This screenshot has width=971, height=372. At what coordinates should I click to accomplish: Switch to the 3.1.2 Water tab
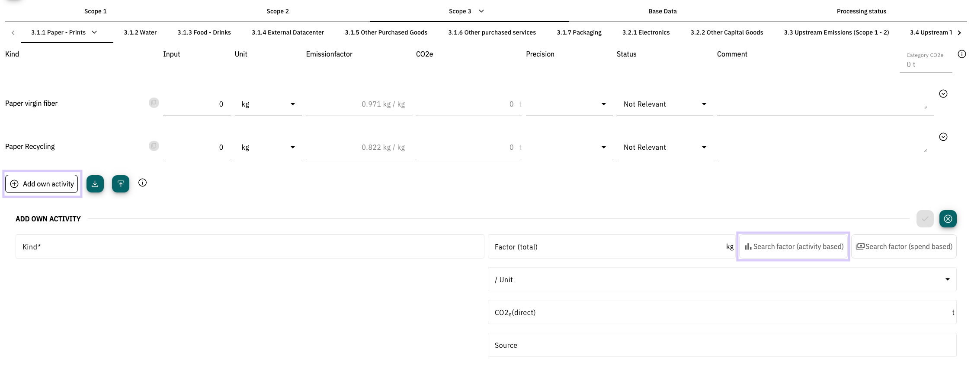point(140,32)
